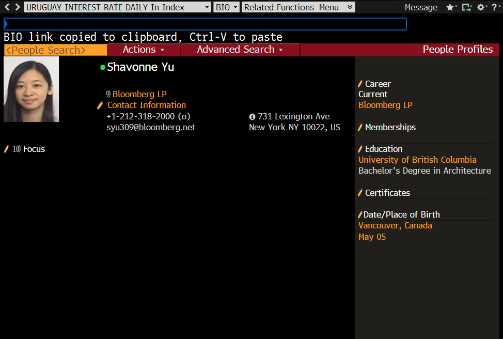Screen dimensions: 503x339
Task: Open the settings gear icon
Action: [x=482, y=7]
